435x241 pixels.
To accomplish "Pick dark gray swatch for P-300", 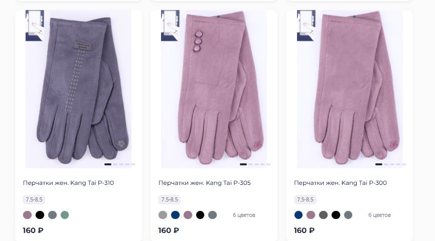I will (x=323, y=215).
